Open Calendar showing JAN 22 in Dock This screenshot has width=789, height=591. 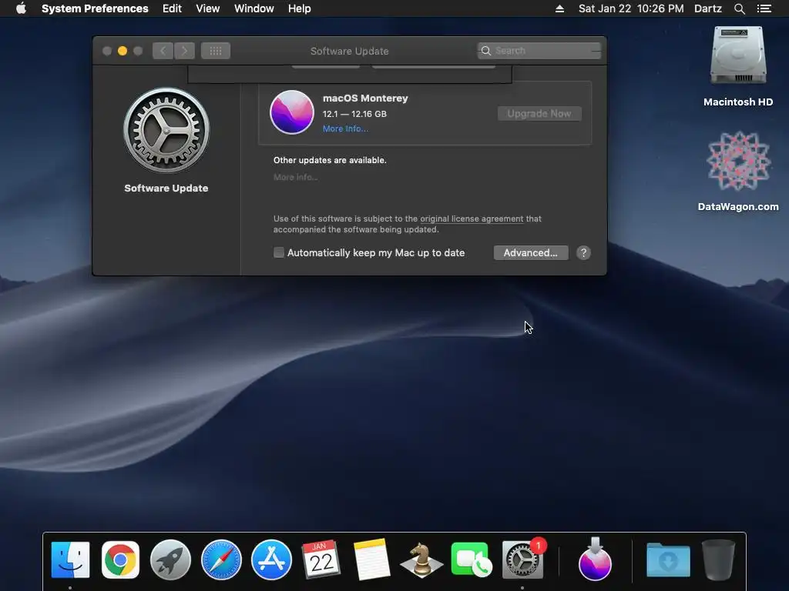coord(321,559)
